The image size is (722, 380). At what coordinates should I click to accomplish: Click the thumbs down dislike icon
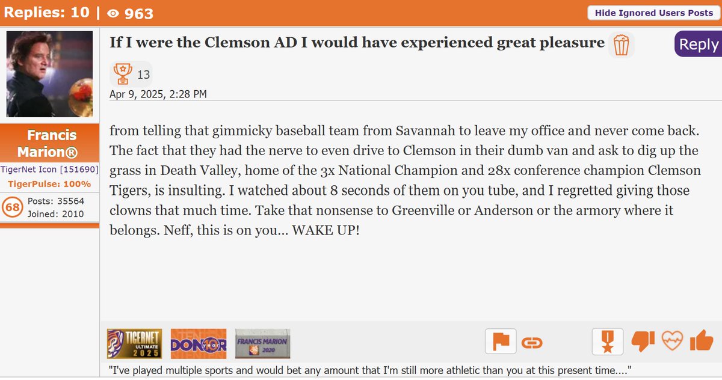pyautogui.click(x=643, y=342)
